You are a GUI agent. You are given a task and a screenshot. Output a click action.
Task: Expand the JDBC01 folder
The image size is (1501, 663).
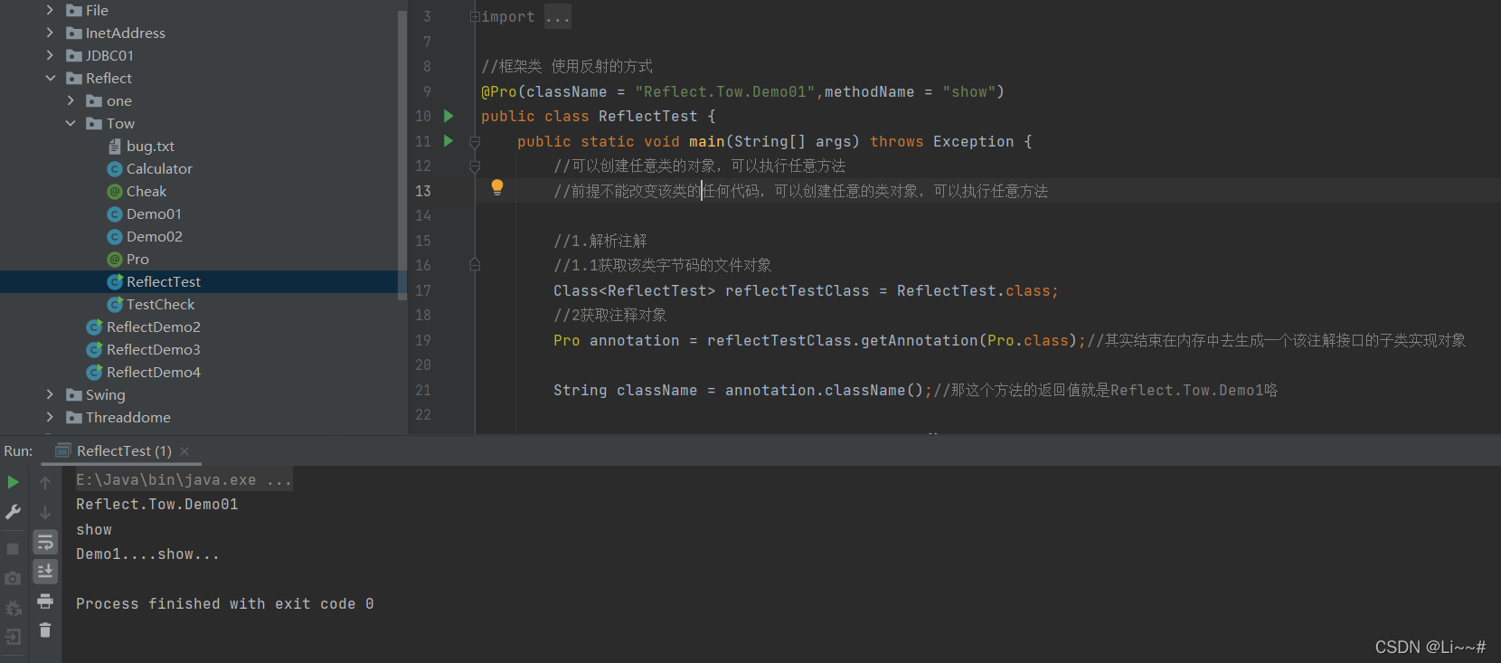[x=50, y=55]
